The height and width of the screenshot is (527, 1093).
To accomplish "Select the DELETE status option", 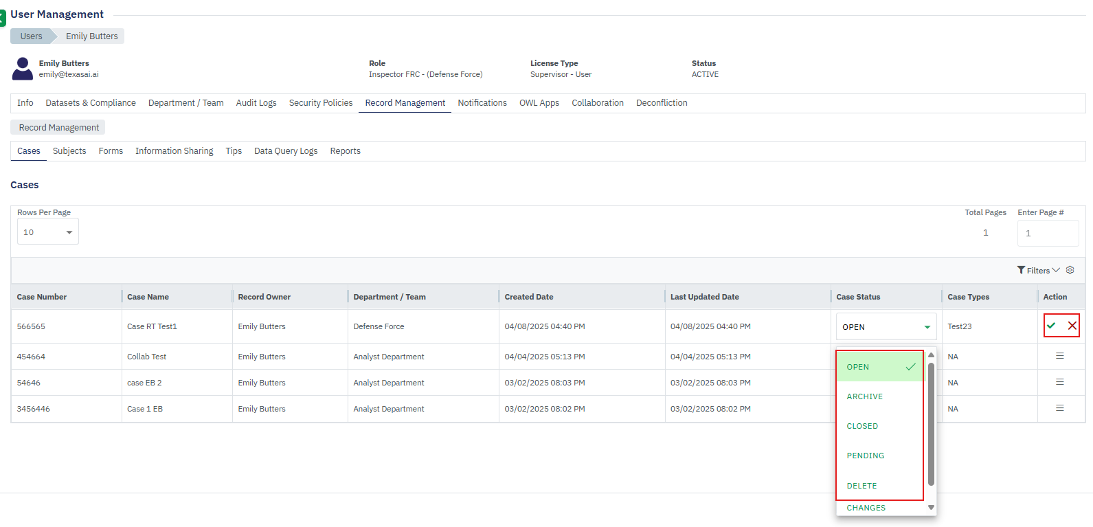I will pos(861,486).
